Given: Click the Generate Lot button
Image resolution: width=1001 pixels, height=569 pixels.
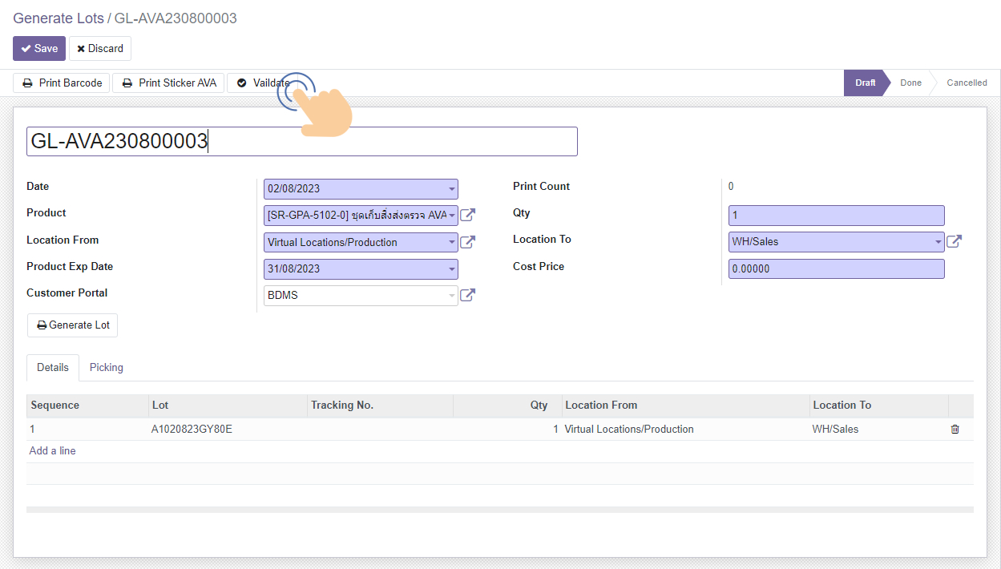Looking at the screenshot, I should pyautogui.click(x=73, y=325).
